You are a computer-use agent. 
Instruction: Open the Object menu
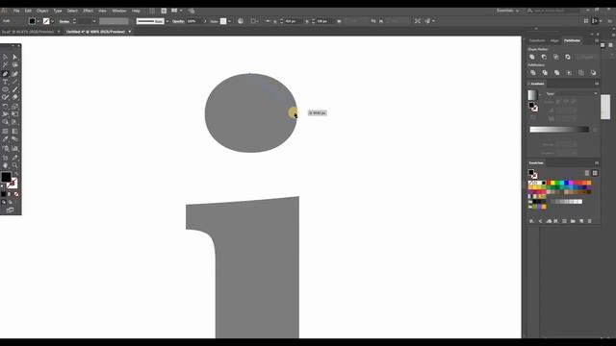click(x=42, y=11)
